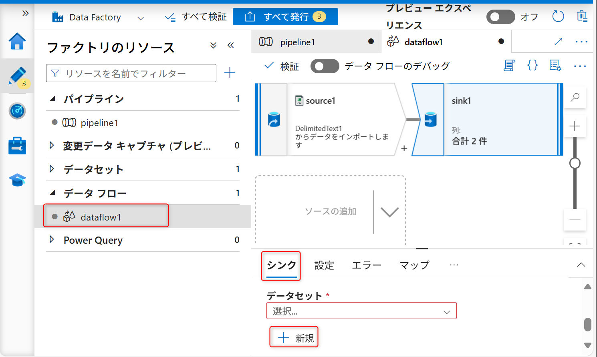Expand the Power Query section

[52, 240]
